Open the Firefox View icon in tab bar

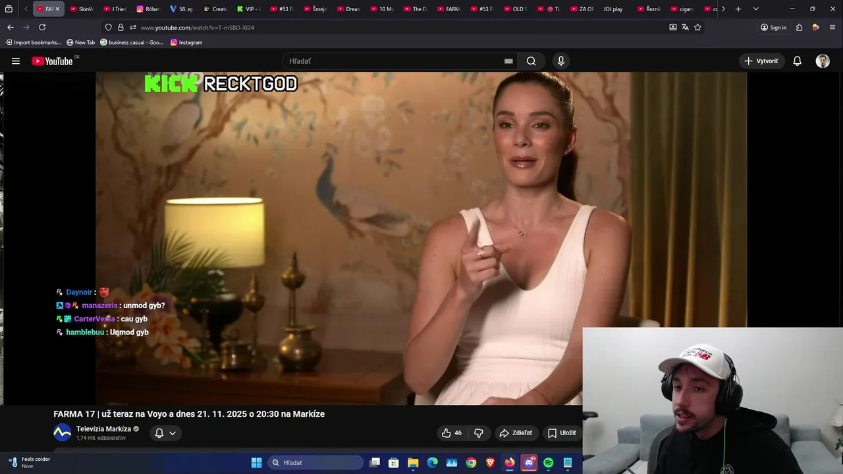[x=9, y=9]
